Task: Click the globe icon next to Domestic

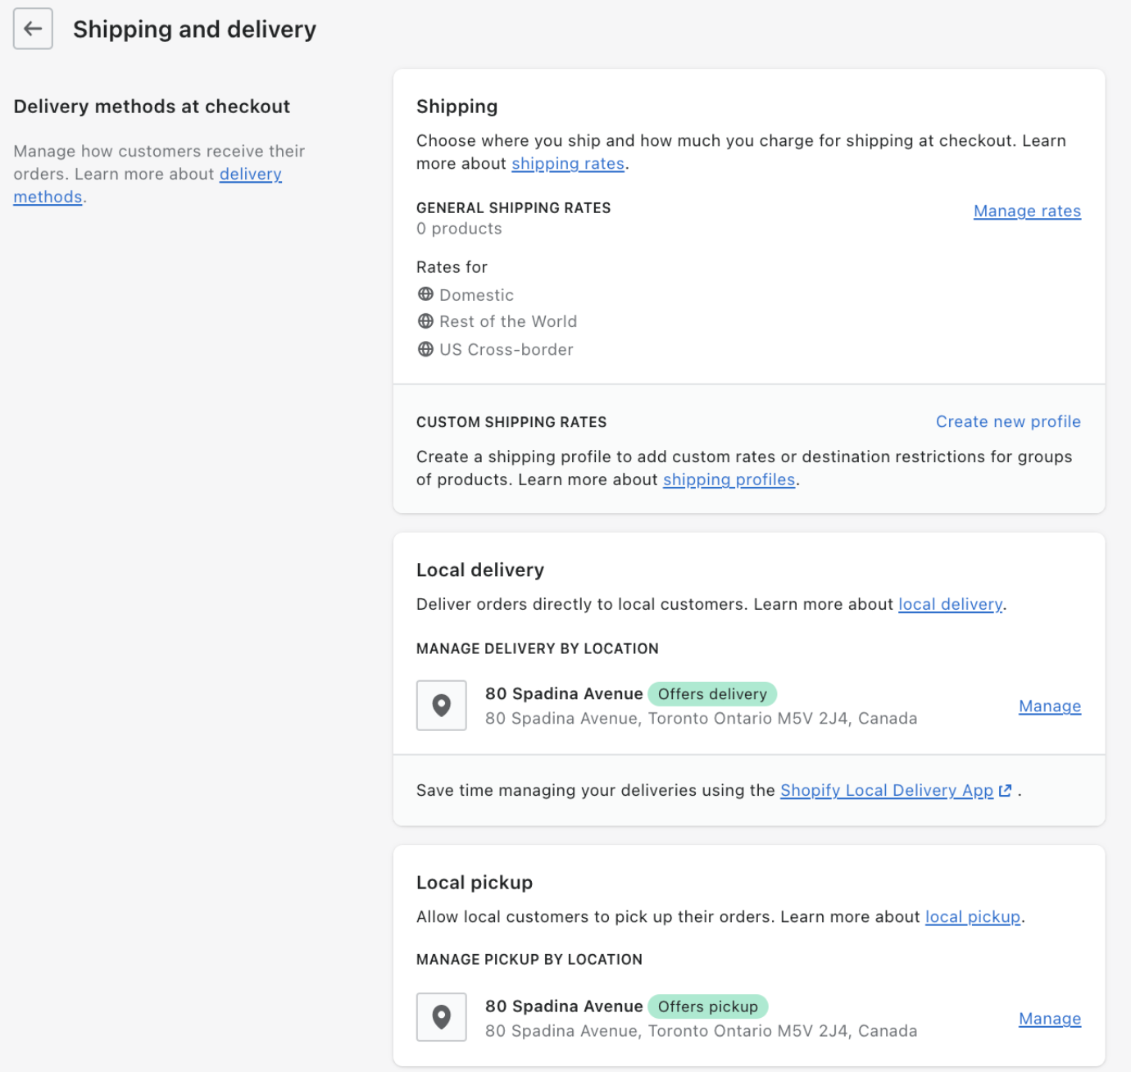Action: tap(425, 293)
